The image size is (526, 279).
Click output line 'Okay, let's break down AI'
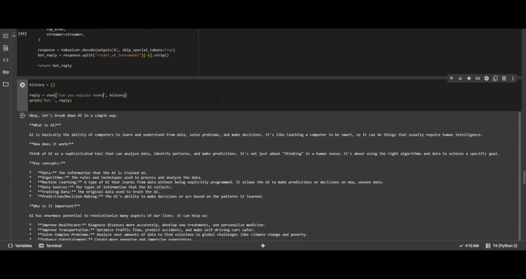coord(74,115)
